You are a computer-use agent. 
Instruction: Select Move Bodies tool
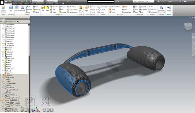pos(72,12)
